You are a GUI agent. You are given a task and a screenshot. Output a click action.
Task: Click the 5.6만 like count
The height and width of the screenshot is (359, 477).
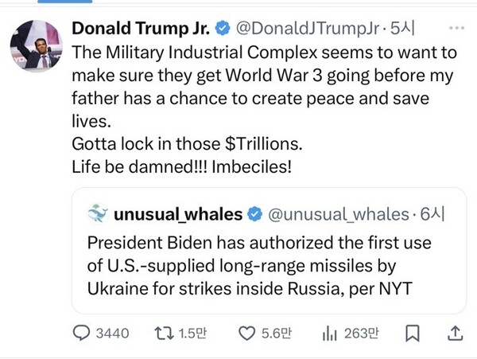[x=277, y=333]
